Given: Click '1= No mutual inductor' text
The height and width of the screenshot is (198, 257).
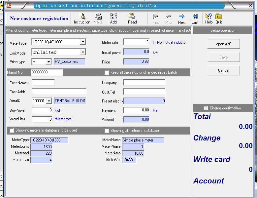Looking at the screenshot, I should coord(169,42).
